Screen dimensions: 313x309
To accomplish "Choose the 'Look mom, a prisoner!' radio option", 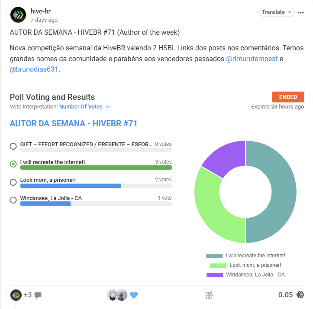I will [x=13, y=182].
